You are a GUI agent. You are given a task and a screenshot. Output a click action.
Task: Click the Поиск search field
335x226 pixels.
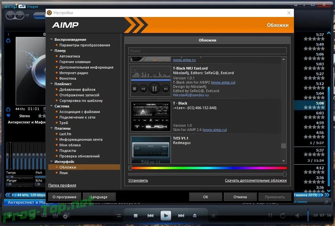[x=207, y=51]
